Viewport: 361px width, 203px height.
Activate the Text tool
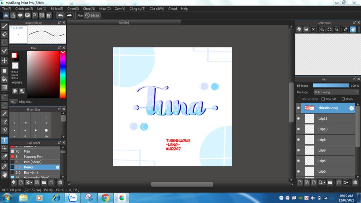4,140
